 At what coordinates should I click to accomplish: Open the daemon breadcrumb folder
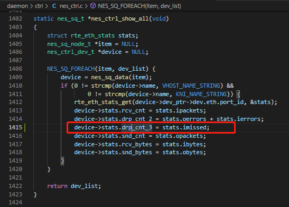click(x=17, y=6)
